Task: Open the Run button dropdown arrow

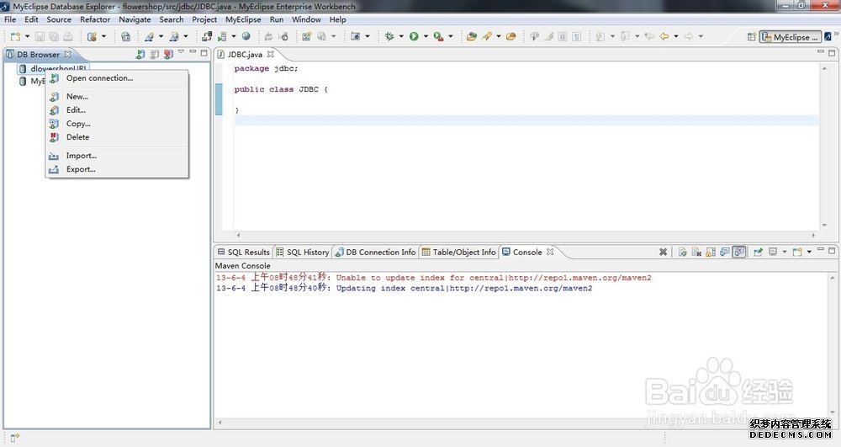Action: (426, 37)
